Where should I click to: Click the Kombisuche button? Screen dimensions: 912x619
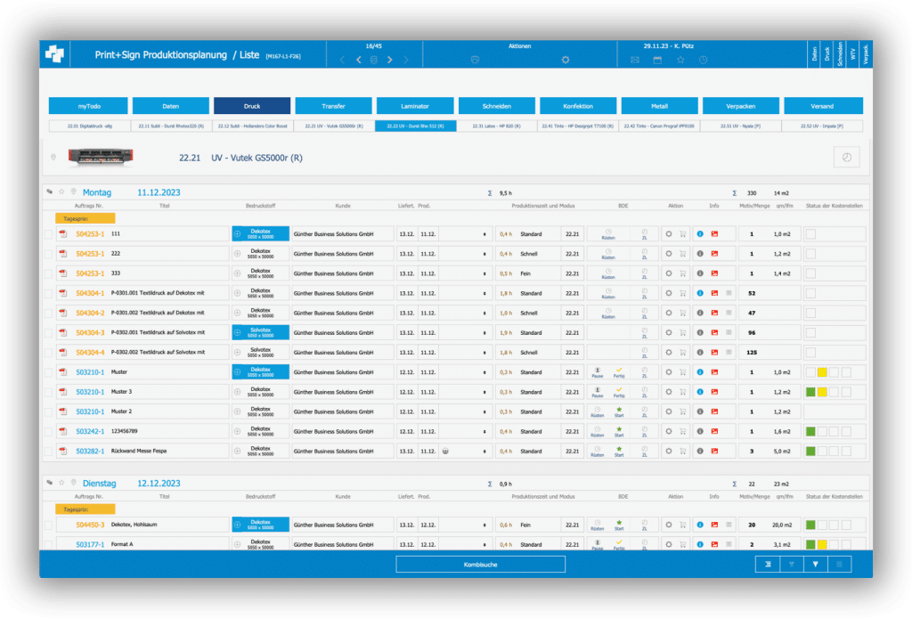[x=481, y=564]
